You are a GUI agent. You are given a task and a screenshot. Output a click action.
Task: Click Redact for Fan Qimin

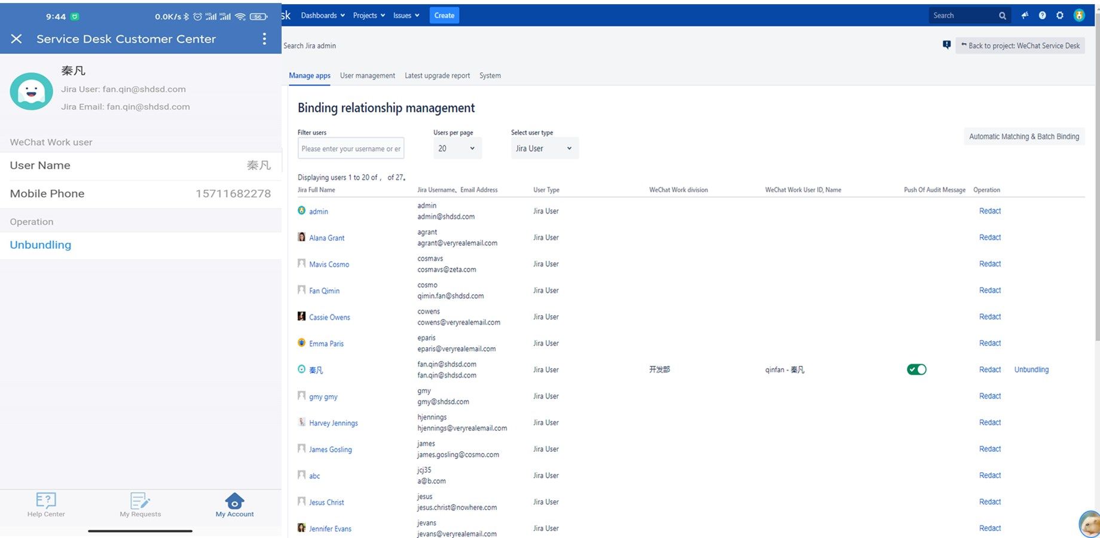tap(990, 290)
